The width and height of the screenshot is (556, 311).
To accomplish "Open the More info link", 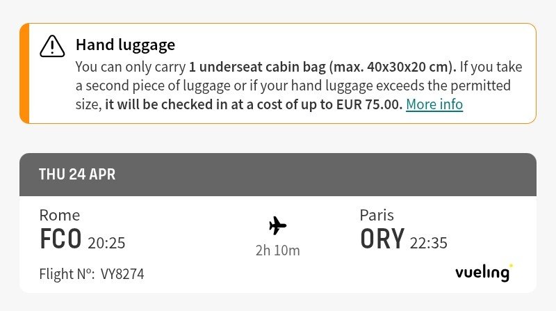I will click(434, 104).
